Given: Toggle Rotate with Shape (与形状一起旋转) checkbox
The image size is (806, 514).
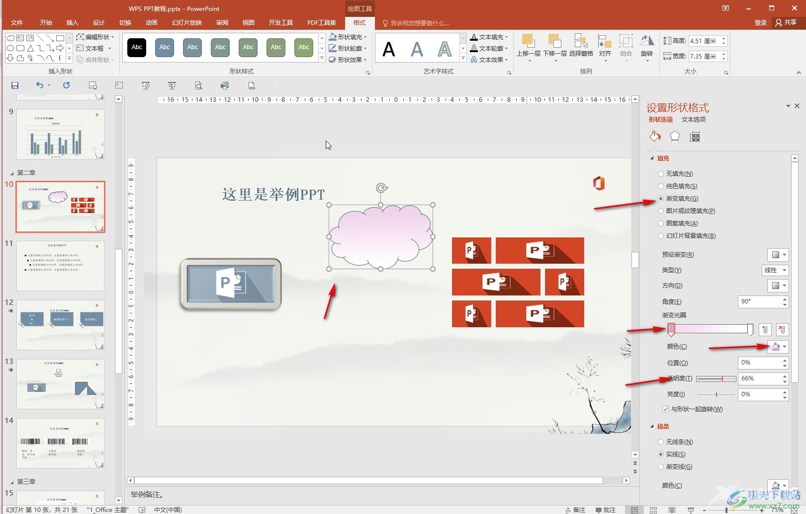Looking at the screenshot, I should (x=665, y=409).
